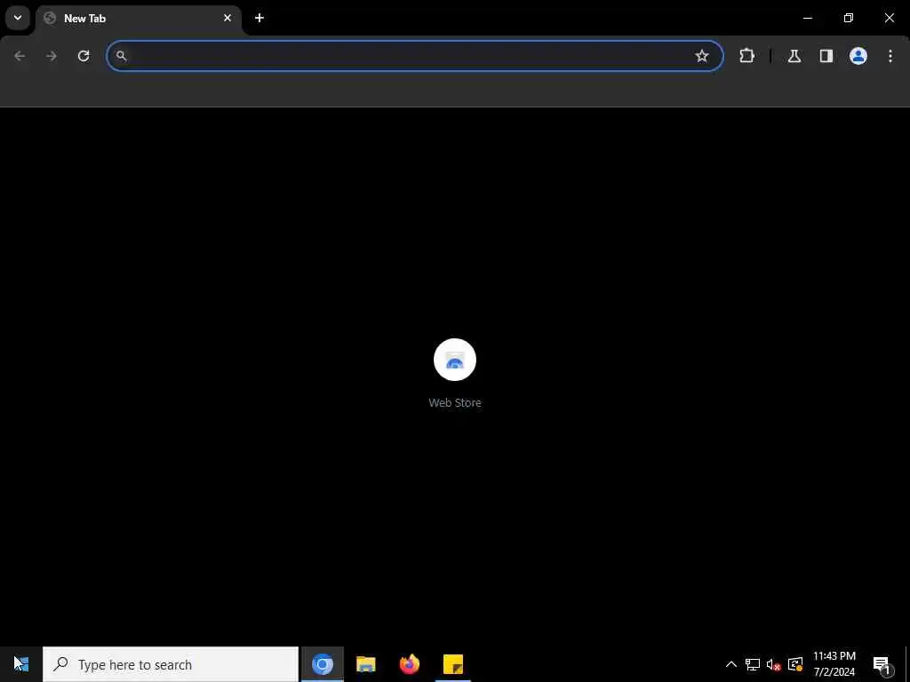Open the tab search dropdown arrow
910x682 pixels.
pyautogui.click(x=18, y=18)
